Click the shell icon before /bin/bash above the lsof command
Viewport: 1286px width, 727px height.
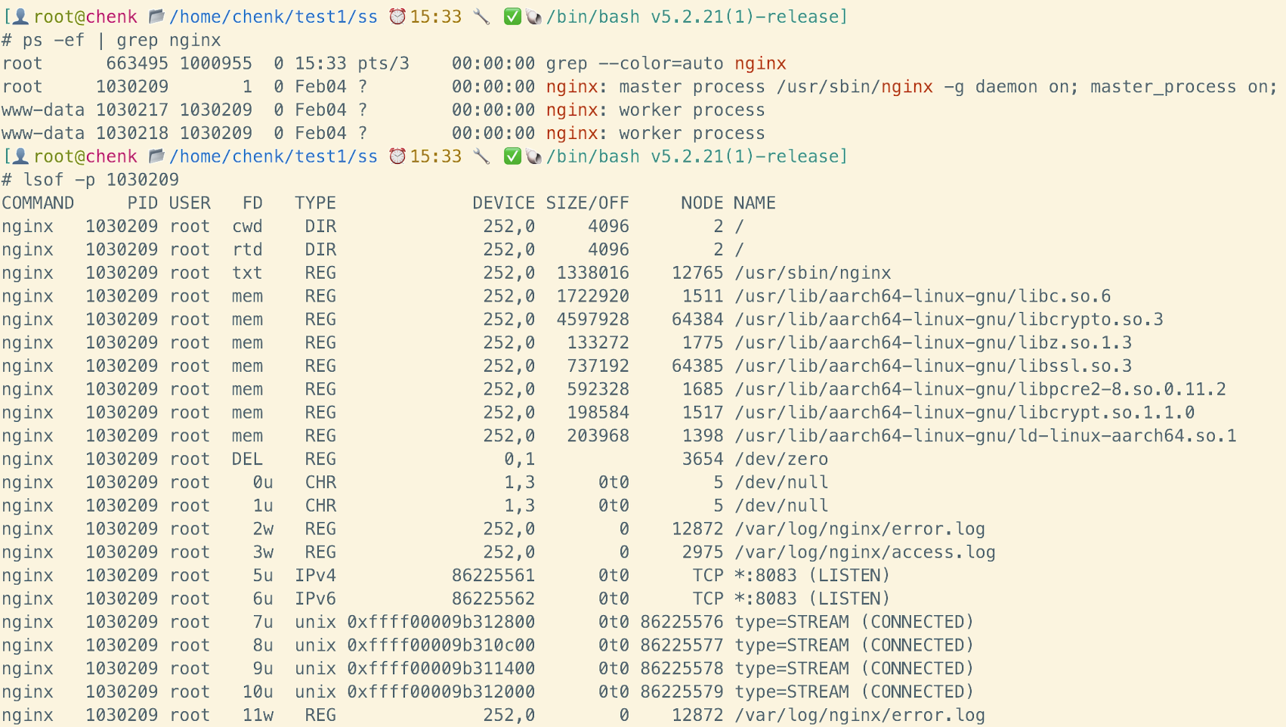pyautogui.click(x=533, y=156)
